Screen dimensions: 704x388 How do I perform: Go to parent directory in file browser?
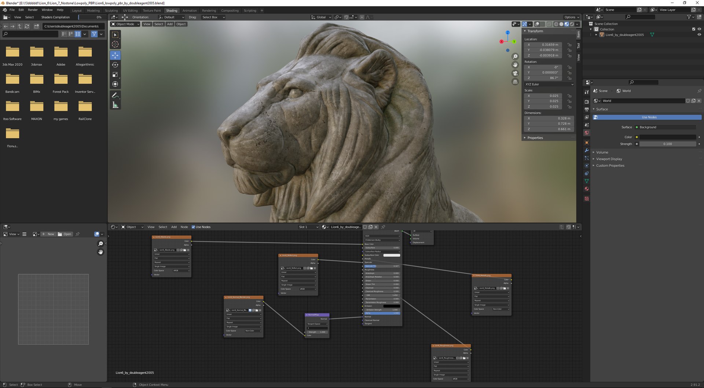20,26
